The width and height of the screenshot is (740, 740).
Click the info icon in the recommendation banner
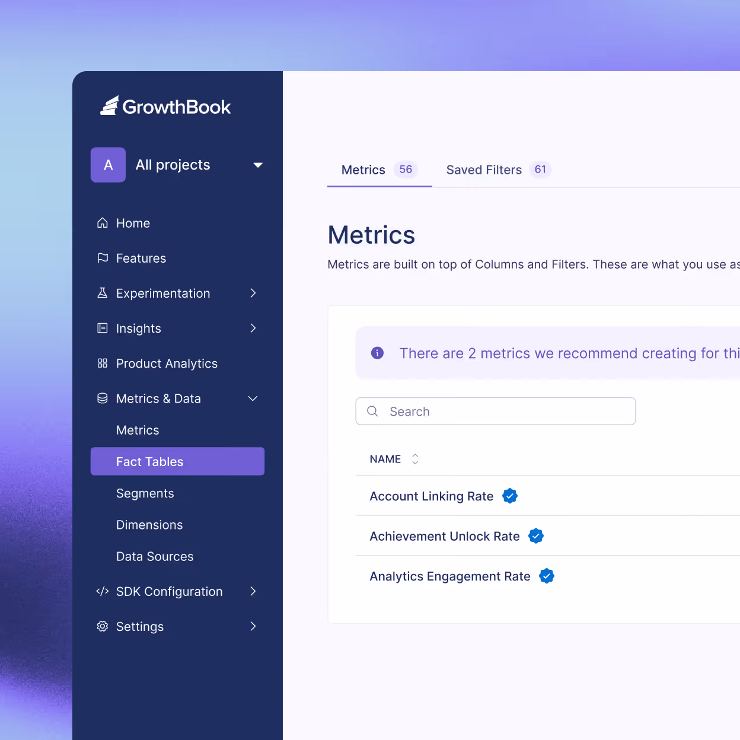377,353
